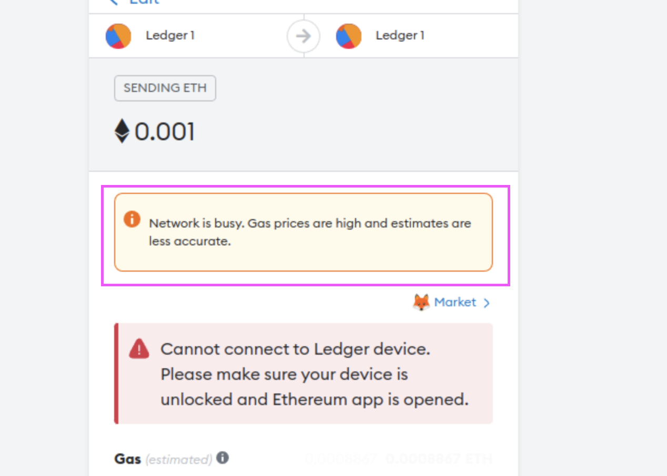Click the red alert icon in the Ledger error
The image size is (667, 476).
(x=138, y=348)
